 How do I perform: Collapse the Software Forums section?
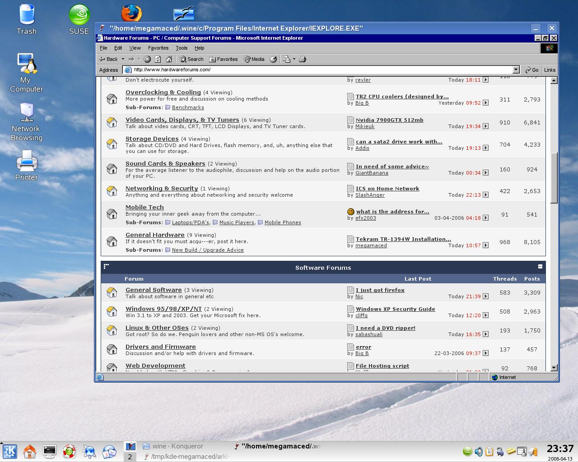[540, 267]
